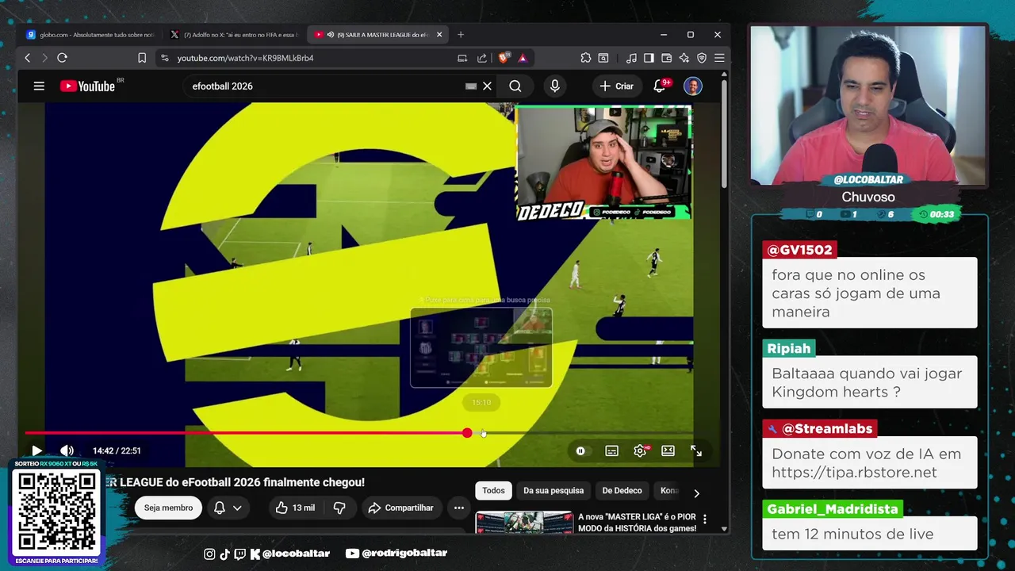Select the Todos filter chip
The height and width of the screenshot is (571, 1015).
click(x=493, y=490)
